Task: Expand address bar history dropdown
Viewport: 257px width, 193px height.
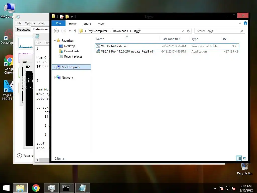Action: point(183,31)
